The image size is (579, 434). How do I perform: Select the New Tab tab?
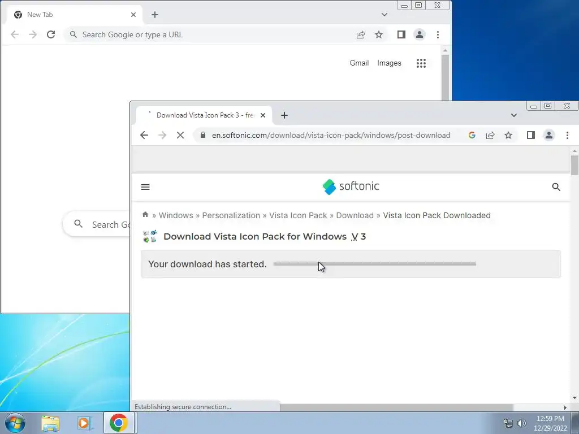pyautogui.click(x=76, y=15)
